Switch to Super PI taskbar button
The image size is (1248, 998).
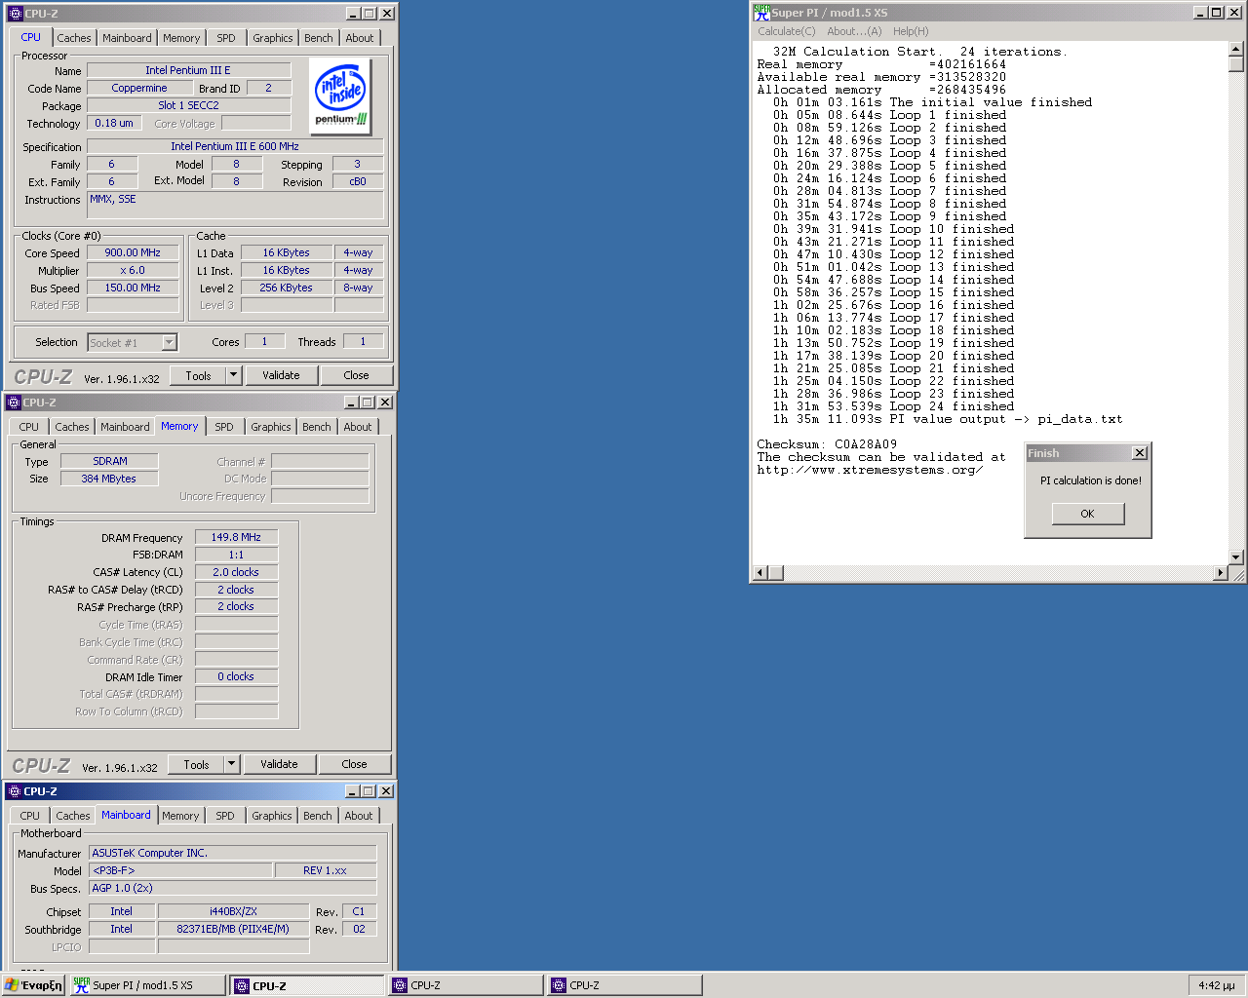(147, 985)
